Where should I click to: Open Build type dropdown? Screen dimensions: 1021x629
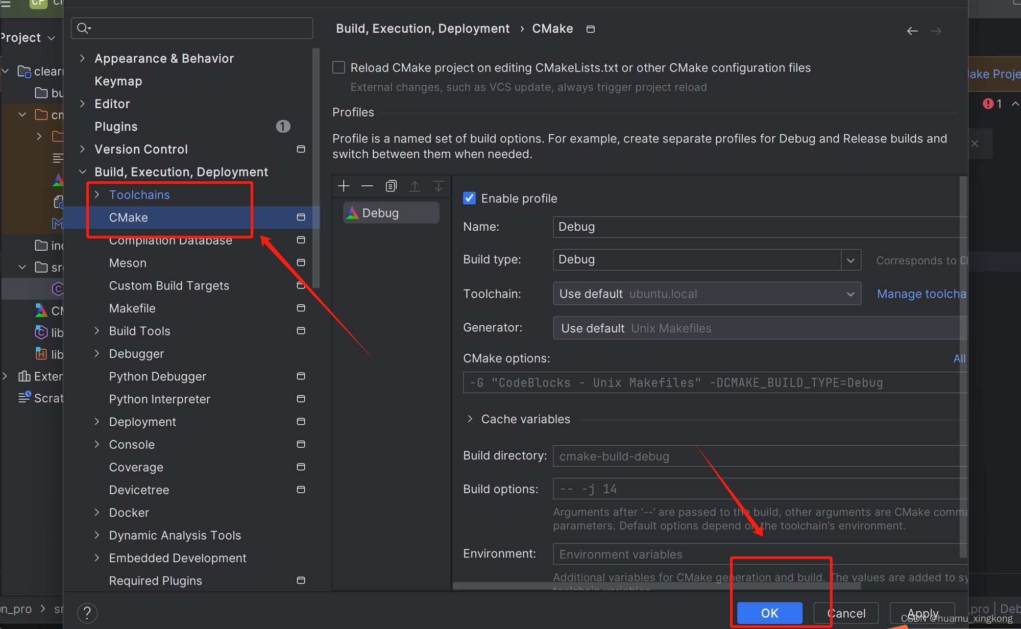tap(850, 260)
